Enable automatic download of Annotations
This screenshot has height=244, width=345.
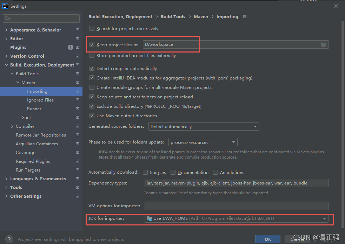click(215, 173)
